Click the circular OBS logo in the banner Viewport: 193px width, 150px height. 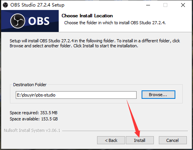[x=18, y=21]
